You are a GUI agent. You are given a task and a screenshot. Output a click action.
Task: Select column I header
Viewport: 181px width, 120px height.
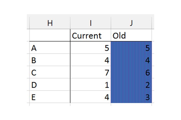tap(90, 23)
